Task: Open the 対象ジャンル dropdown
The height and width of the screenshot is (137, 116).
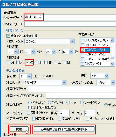Action: pos(72,41)
